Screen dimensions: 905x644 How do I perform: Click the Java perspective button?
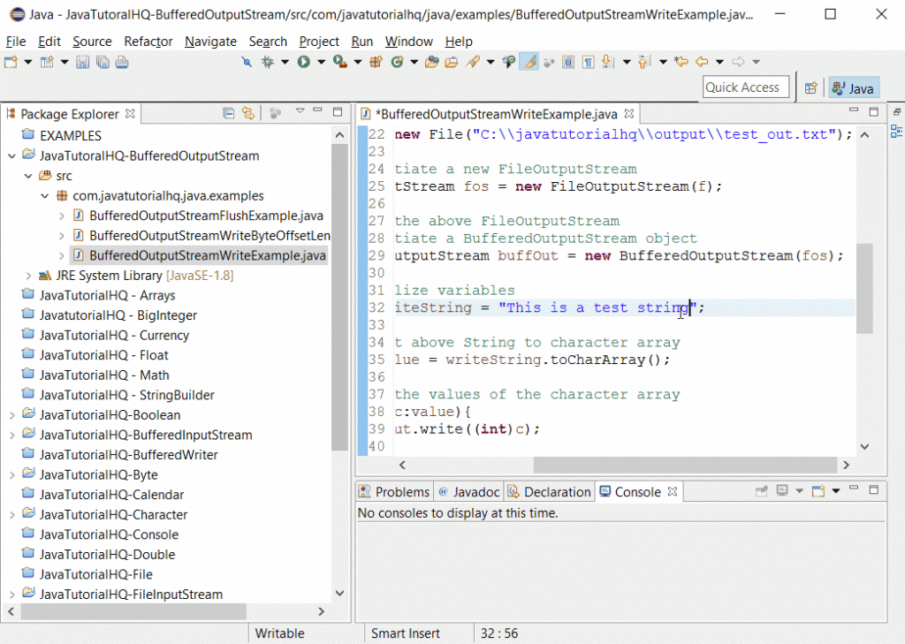tap(853, 87)
